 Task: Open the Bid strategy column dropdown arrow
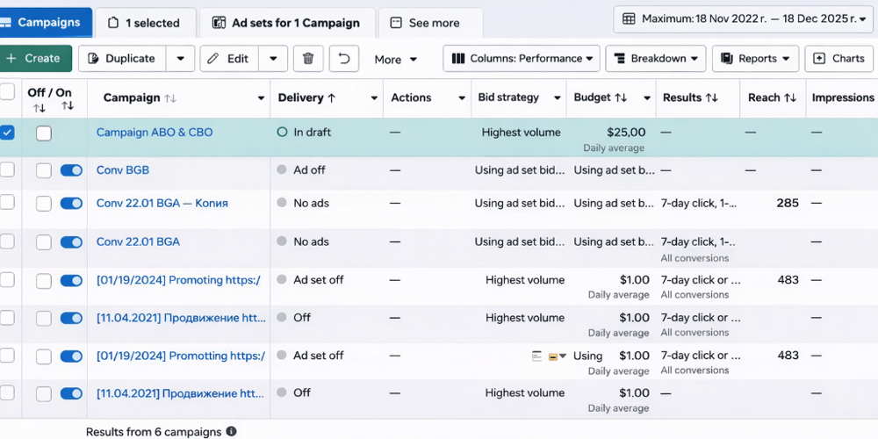(558, 98)
